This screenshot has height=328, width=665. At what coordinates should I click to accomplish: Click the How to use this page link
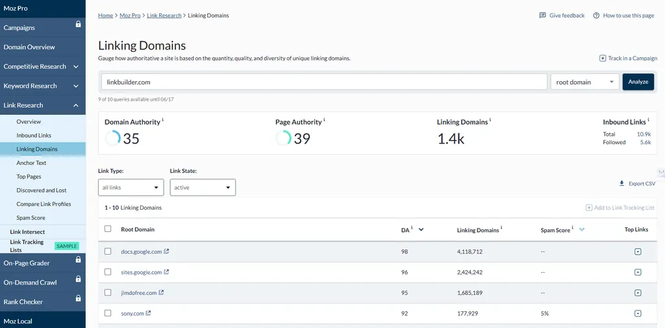click(x=629, y=16)
